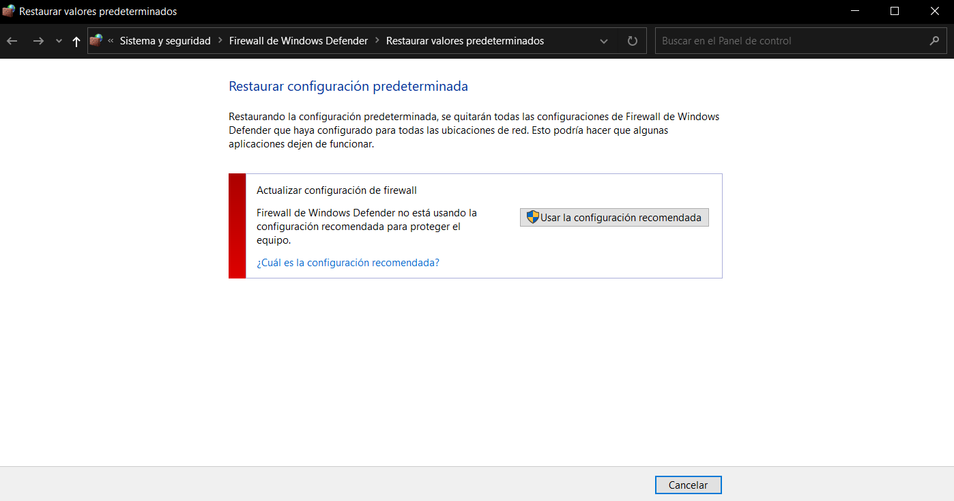Viewport: 954px width, 501px height.
Task: Go up one level with the up arrow
Action: (x=76, y=41)
